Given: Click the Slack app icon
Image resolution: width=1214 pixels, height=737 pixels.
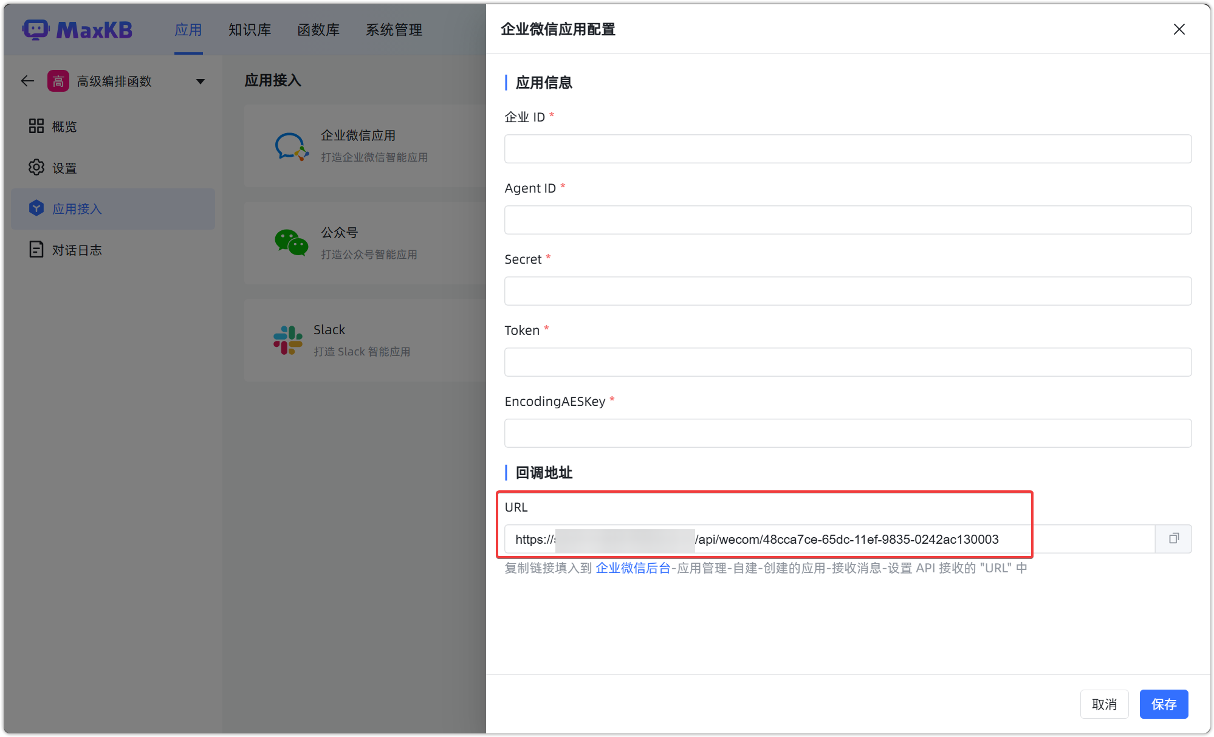Looking at the screenshot, I should (287, 340).
